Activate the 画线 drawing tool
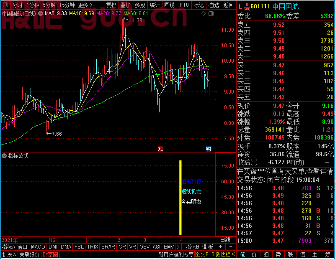Screen dimensions: 335x259 [169, 5]
